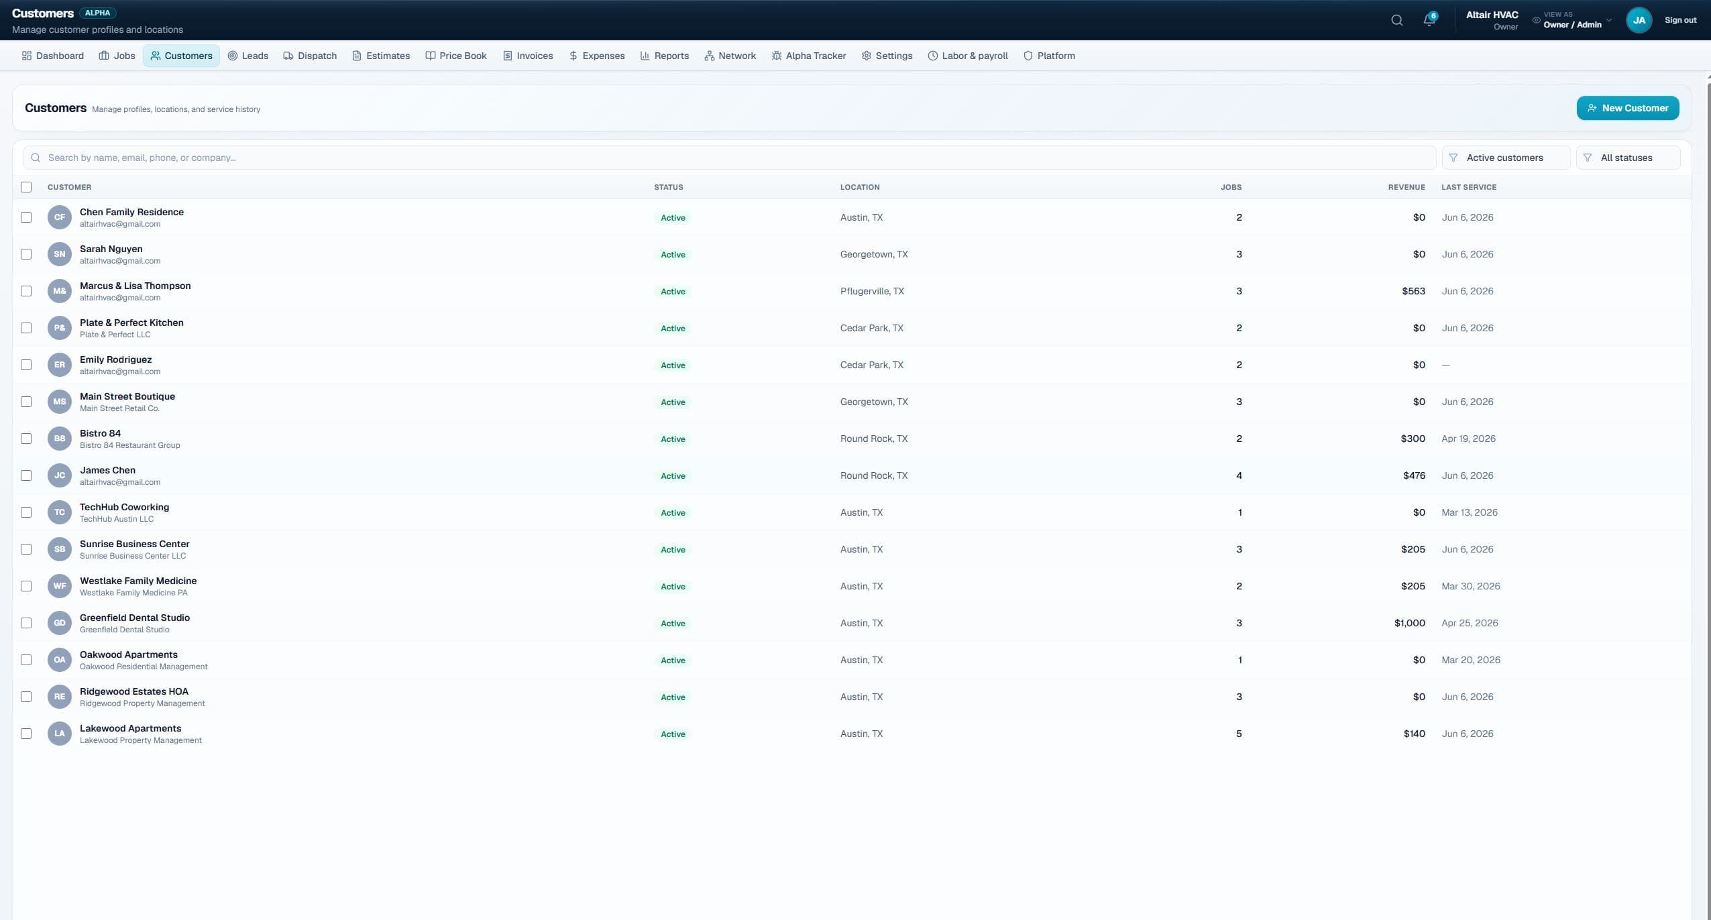Toggle the select-all customers checkbox

(x=26, y=187)
